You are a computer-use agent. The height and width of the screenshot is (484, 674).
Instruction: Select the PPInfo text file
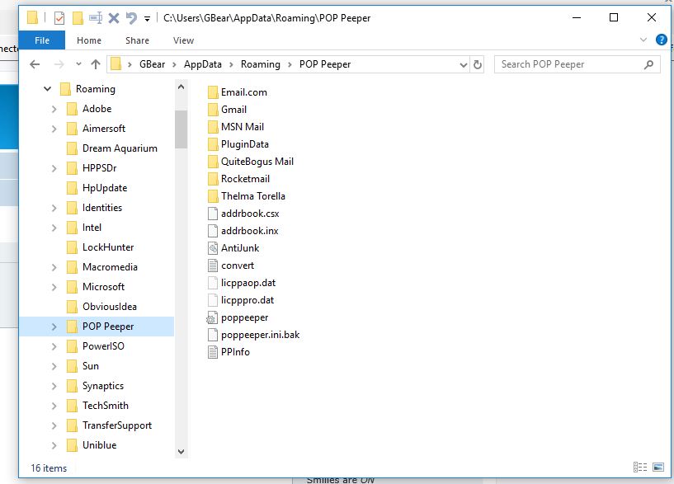point(229,352)
